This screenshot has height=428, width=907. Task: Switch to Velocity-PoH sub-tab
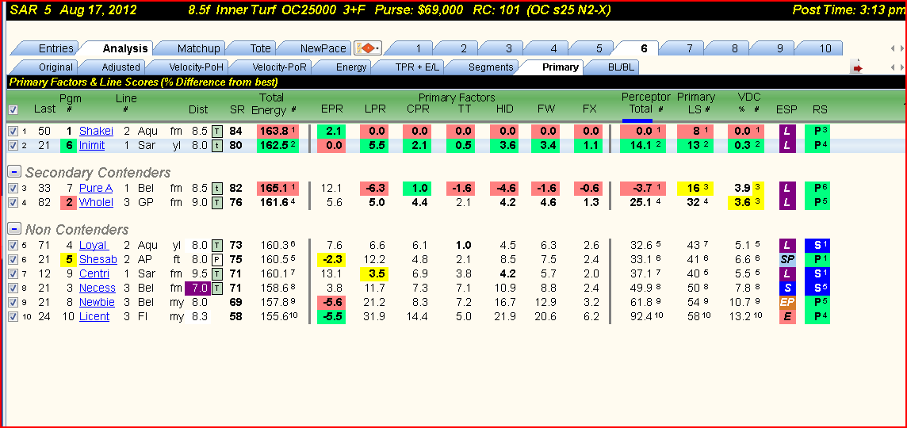coord(195,67)
